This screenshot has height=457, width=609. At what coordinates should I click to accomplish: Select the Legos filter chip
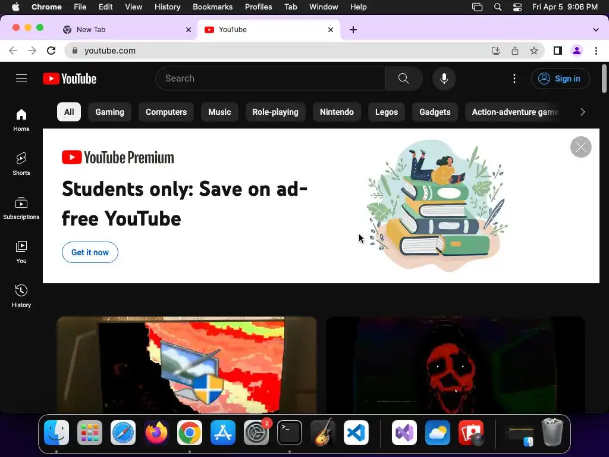(x=387, y=112)
